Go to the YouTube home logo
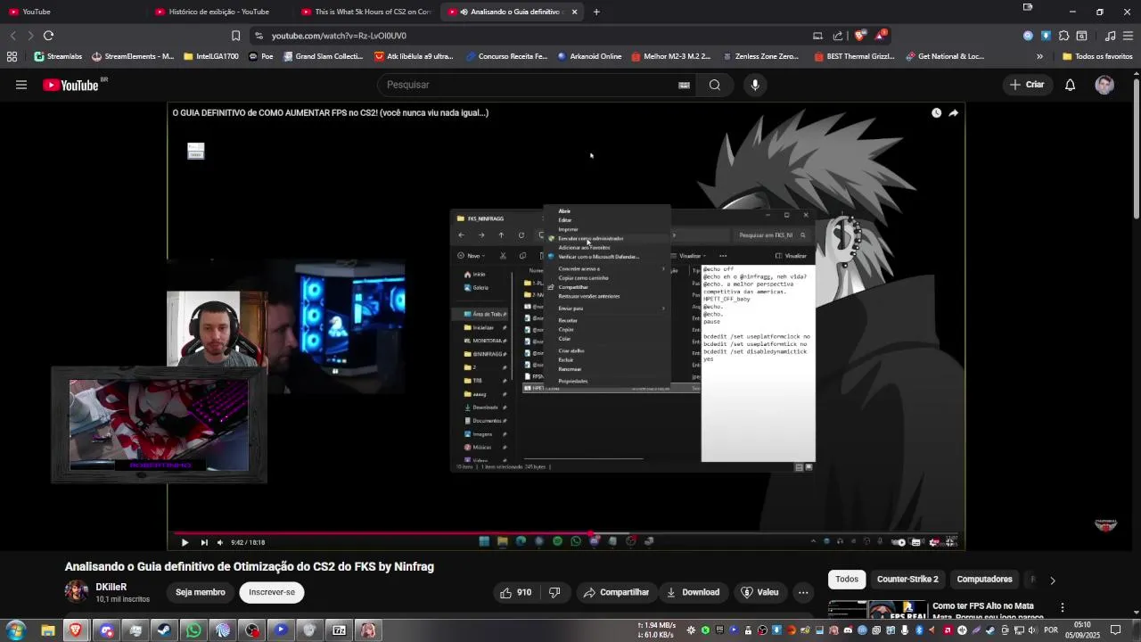 click(70, 85)
